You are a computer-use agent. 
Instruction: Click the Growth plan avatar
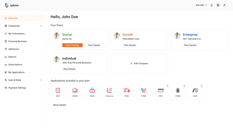point(117,36)
